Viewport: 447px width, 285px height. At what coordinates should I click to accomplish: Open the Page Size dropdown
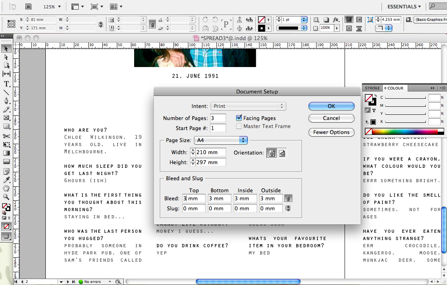point(221,140)
